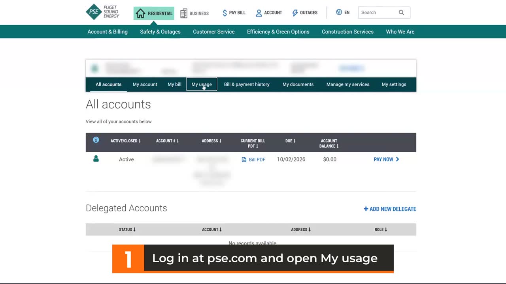
Task: Open the Manage my services tab
Action: coord(348,84)
